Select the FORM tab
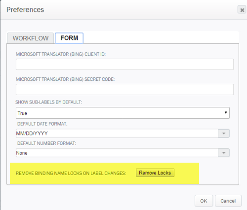 [69, 38]
